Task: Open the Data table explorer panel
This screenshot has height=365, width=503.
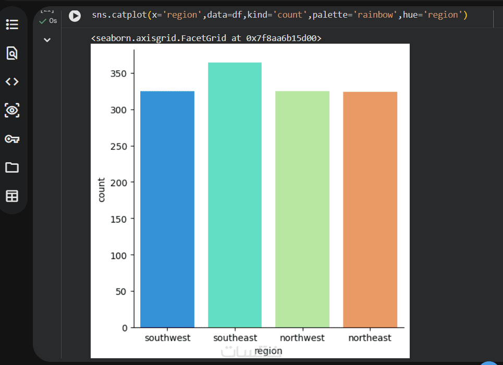Action: [x=11, y=196]
